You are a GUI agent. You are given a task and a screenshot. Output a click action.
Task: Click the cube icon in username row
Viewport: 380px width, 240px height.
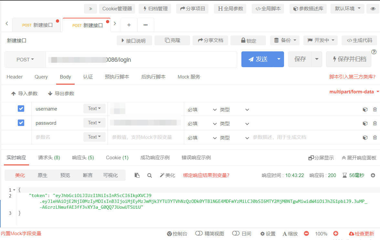365,110
